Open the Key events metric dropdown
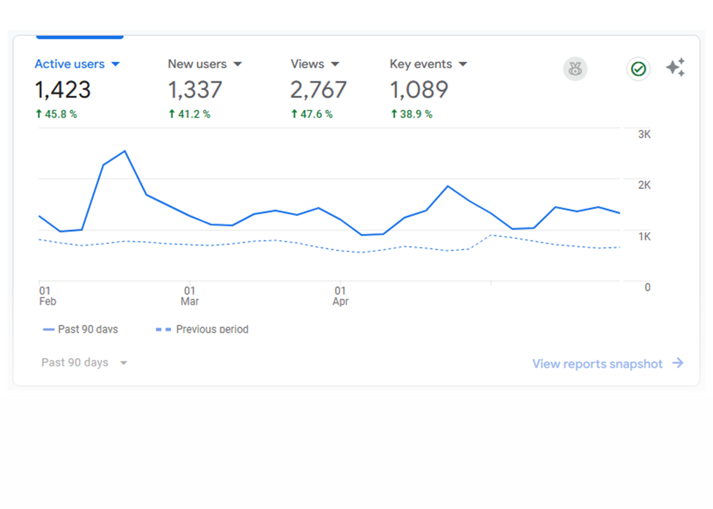The height and width of the screenshot is (509, 713). [x=463, y=64]
